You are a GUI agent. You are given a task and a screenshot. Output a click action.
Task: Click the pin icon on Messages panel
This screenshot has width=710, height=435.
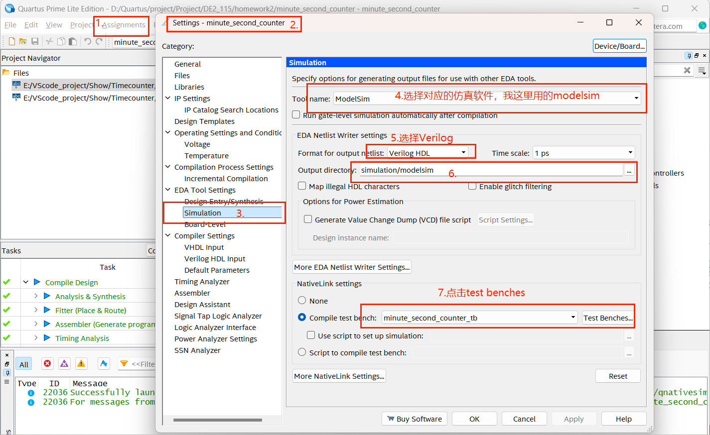point(7,372)
